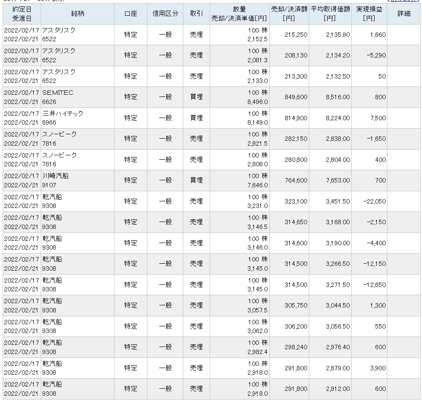
Task: Click the 実現損益 column header
Action: [369, 14]
